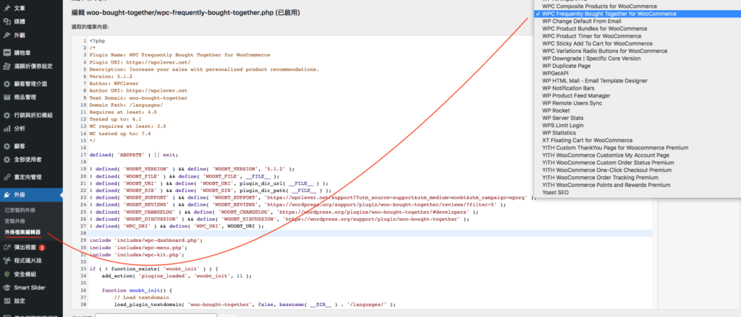This screenshot has width=741, height=317.
Task: Click the 媒體 media library icon
Action: [7, 21]
